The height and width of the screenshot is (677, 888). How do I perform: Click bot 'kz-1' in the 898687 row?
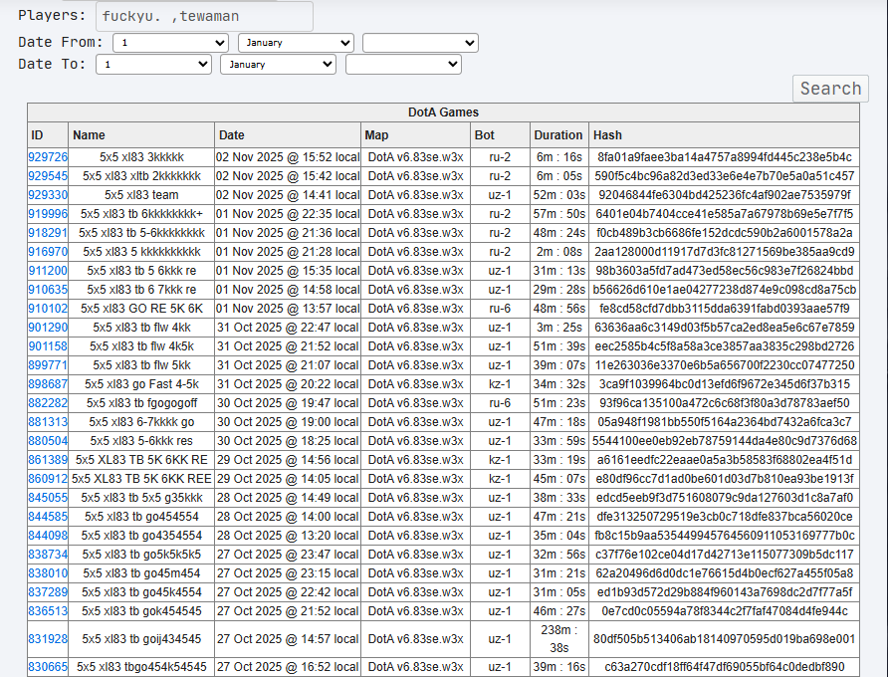click(x=500, y=384)
